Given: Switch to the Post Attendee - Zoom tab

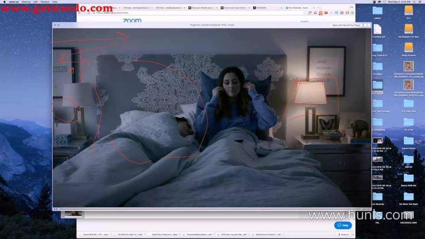Looking at the screenshot, I should (299, 8).
